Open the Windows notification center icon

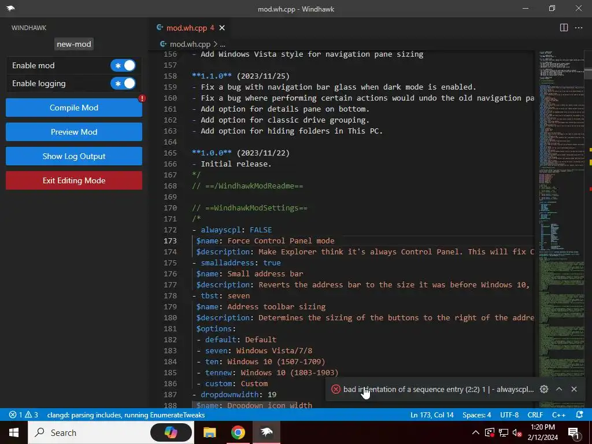(574, 433)
